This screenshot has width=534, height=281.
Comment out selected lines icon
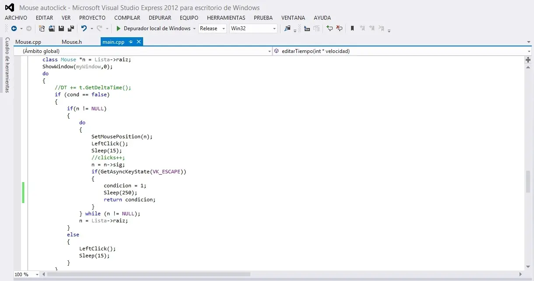330,28
